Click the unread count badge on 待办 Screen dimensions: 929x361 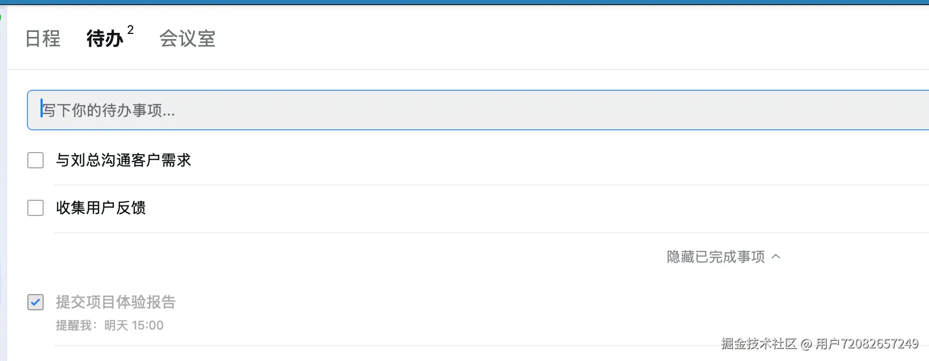click(x=130, y=30)
